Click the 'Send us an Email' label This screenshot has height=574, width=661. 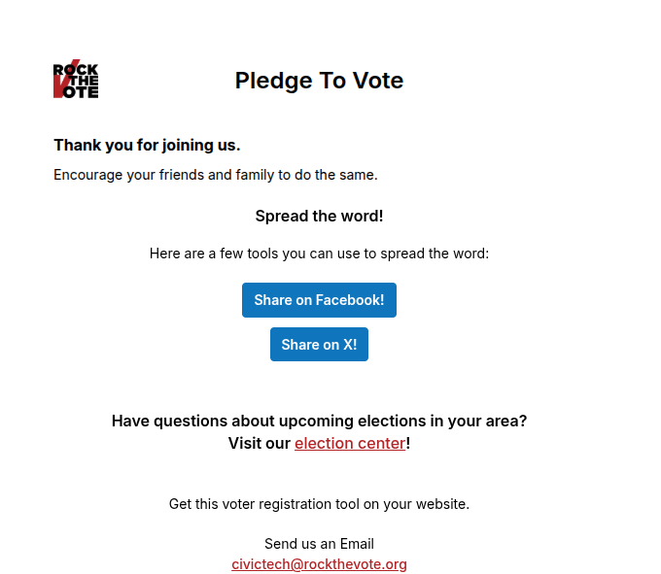point(319,544)
